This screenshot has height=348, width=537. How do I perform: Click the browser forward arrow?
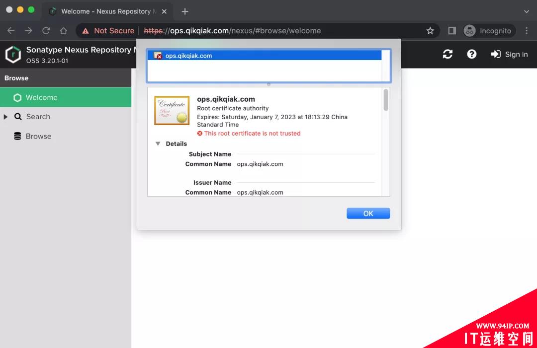(28, 31)
